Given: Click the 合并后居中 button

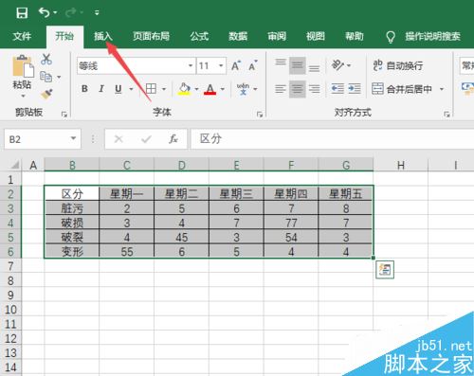Looking at the screenshot, I should click(x=402, y=89).
